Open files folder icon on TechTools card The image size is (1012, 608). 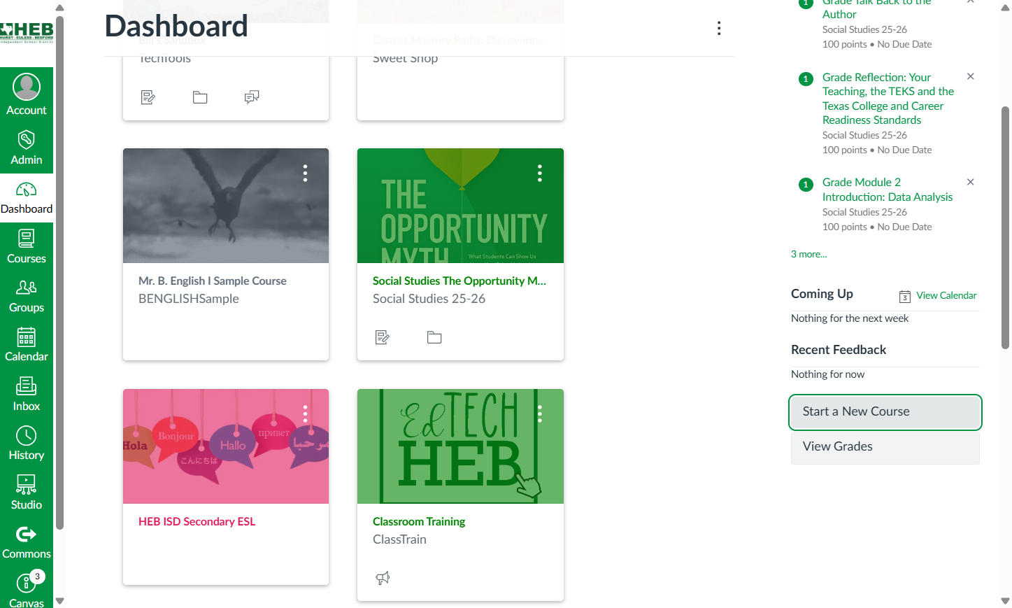click(200, 97)
